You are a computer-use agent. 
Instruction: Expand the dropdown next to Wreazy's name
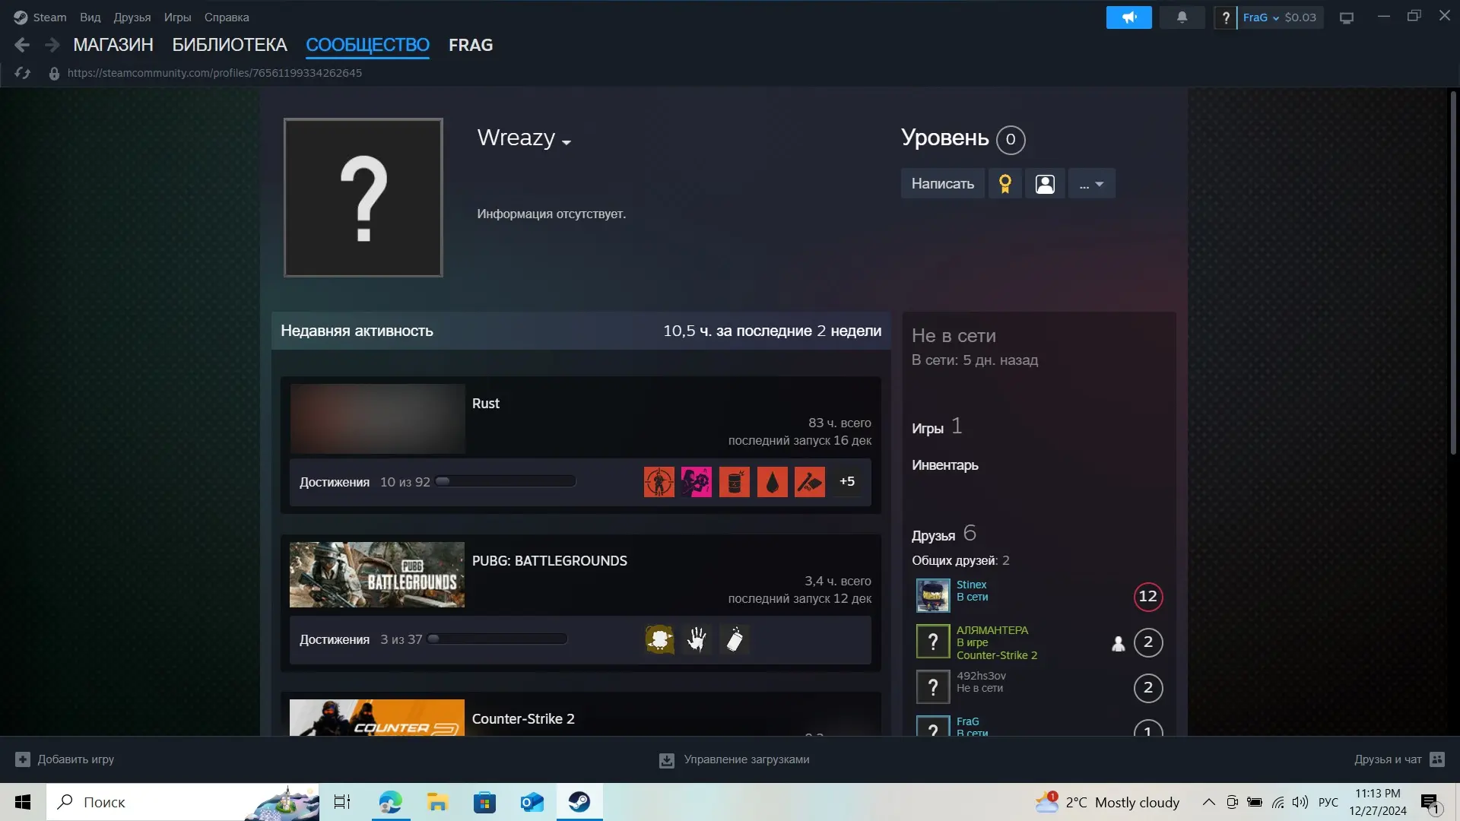point(567,141)
